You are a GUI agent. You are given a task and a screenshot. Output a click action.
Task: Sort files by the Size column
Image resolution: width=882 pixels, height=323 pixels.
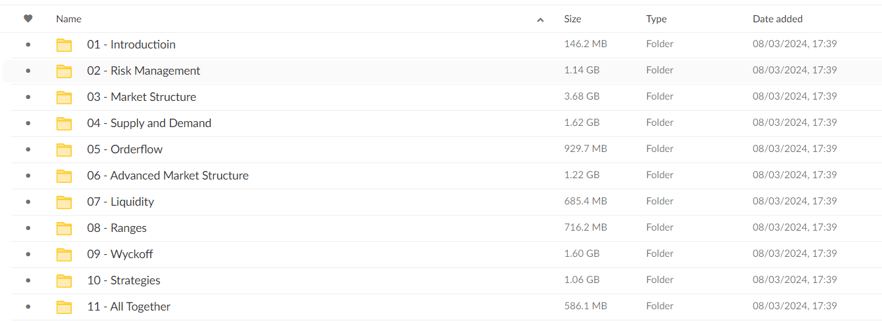[572, 19]
